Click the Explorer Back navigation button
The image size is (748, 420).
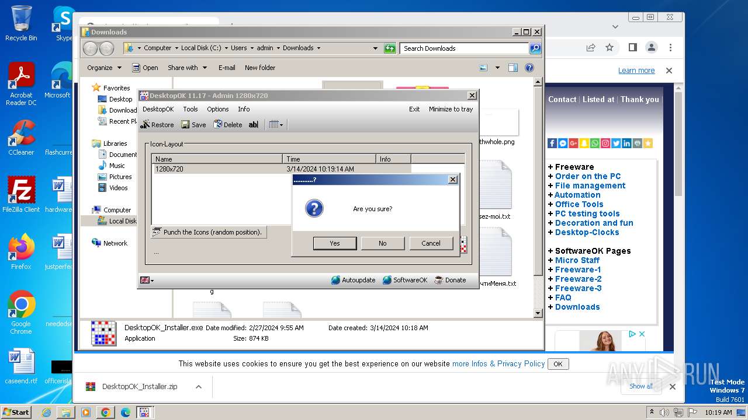[91, 48]
